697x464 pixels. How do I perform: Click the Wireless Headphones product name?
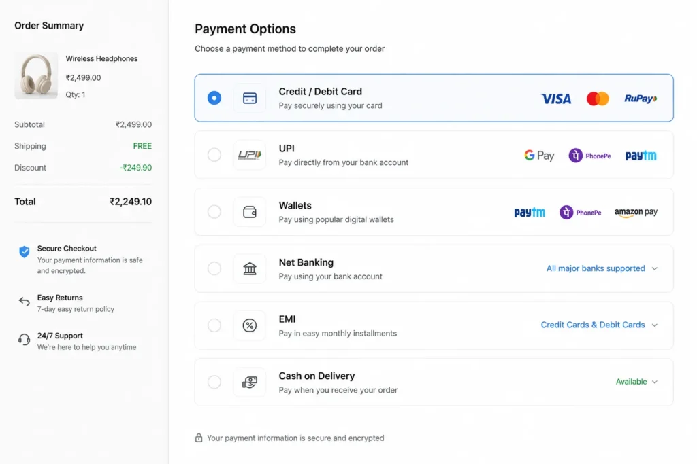pyautogui.click(x=101, y=58)
